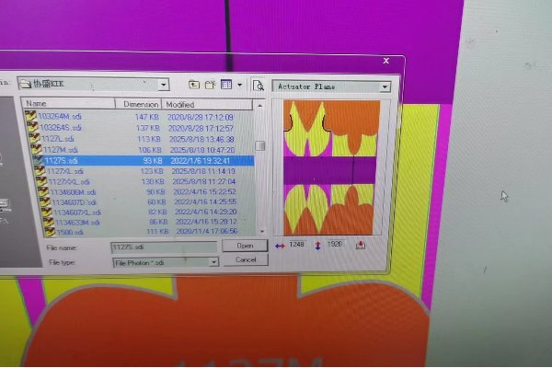Open the view menu grid icon

(226, 85)
